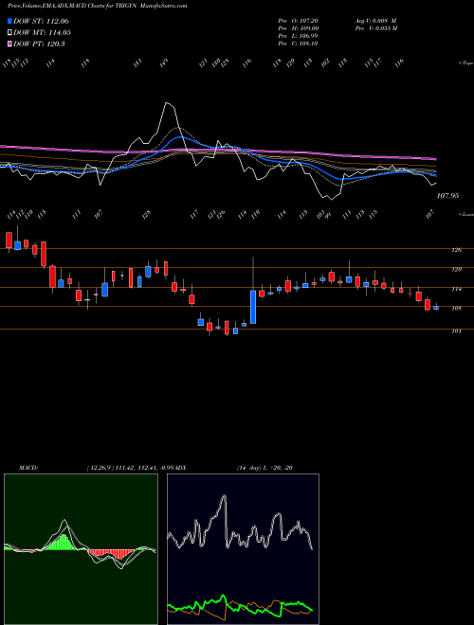Click the 114 price axis label
Image resolution: width=474 pixels, height=625 pixels.
[x=457, y=289]
